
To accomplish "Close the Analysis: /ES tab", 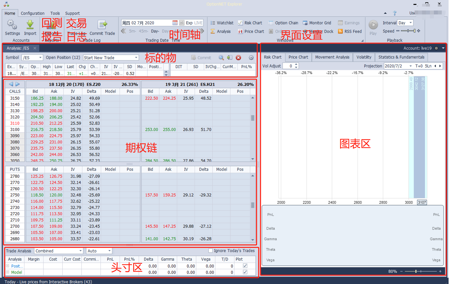I will [35, 48].
